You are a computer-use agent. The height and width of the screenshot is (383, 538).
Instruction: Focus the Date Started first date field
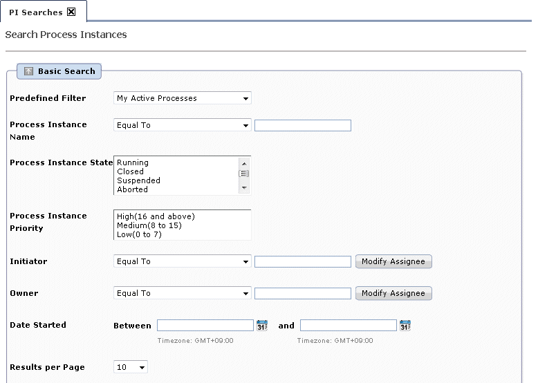[205, 326]
